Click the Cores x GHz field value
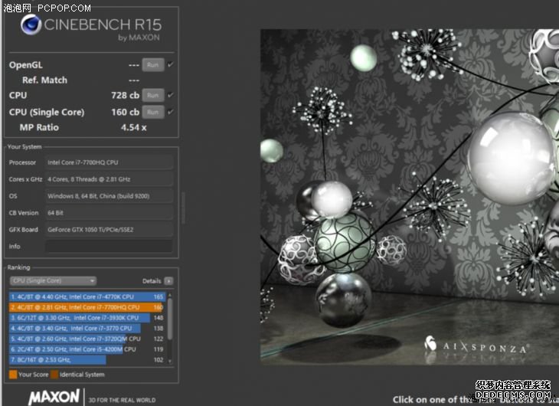 pos(109,179)
